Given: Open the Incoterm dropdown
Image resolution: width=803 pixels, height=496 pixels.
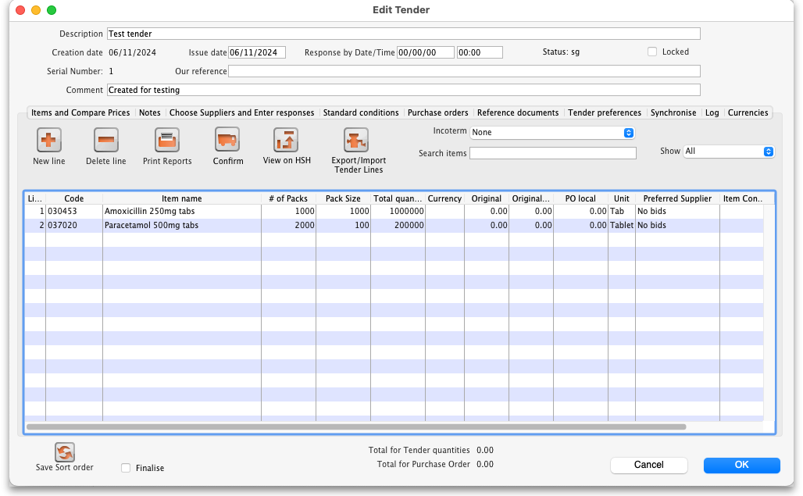Looking at the screenshot, I should (x=552, y=133).
